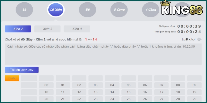Choose the Xiên 2 option
207x103 pixels.
(18, 29)
